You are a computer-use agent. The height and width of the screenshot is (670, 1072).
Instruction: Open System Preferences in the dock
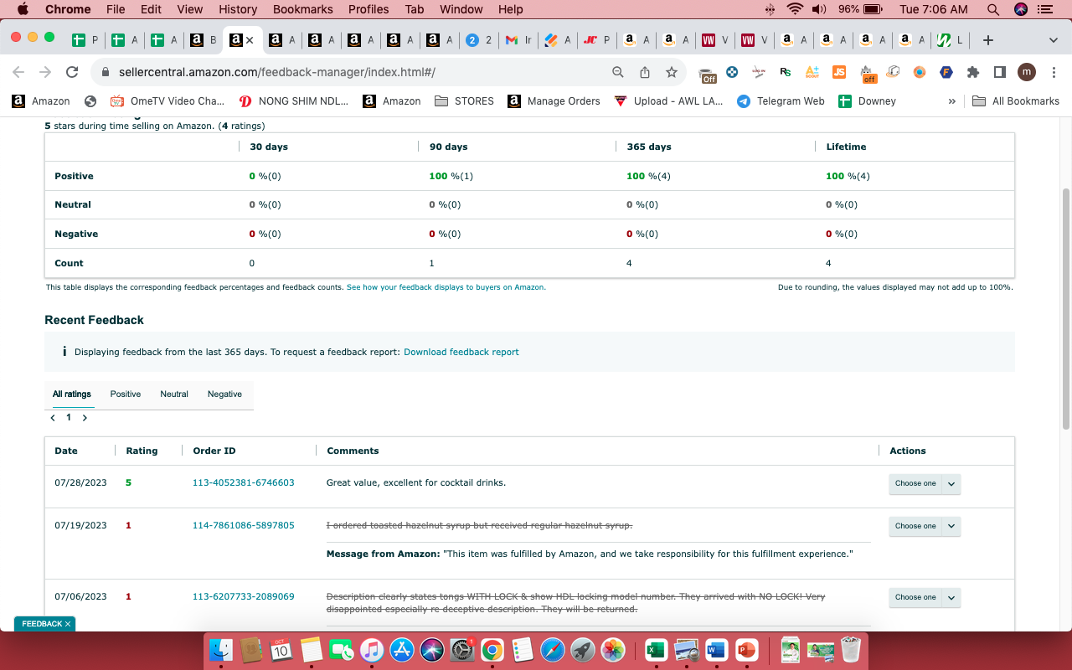[x=462, y=649]
